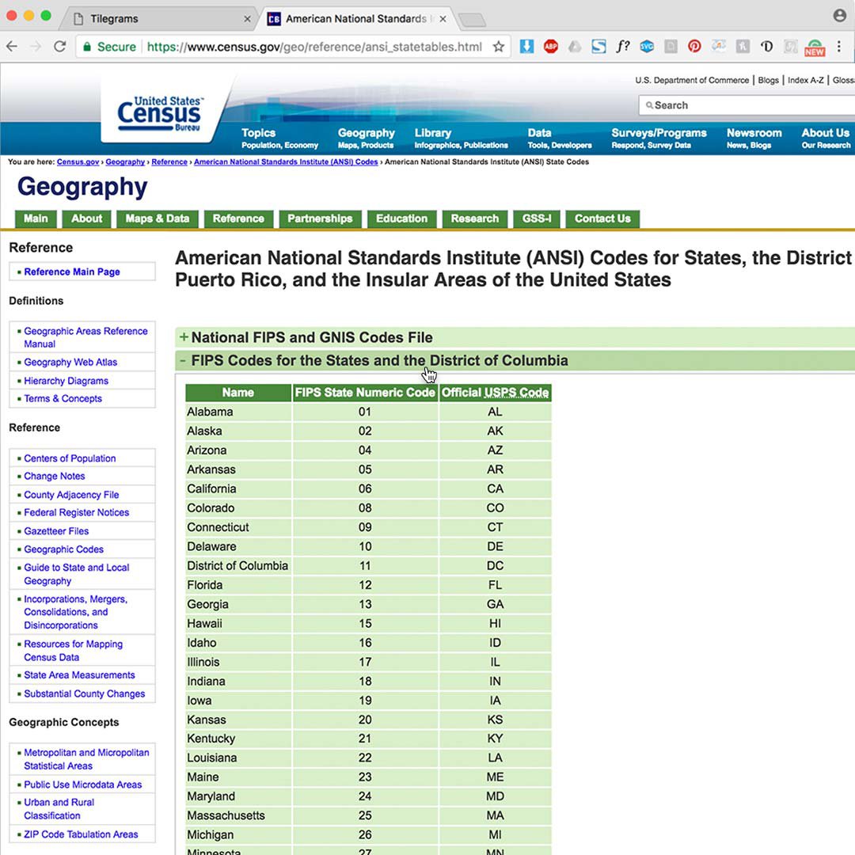The image size is (855, 855).
Task: Close the American National Standards tab
Action: [443, 18]
